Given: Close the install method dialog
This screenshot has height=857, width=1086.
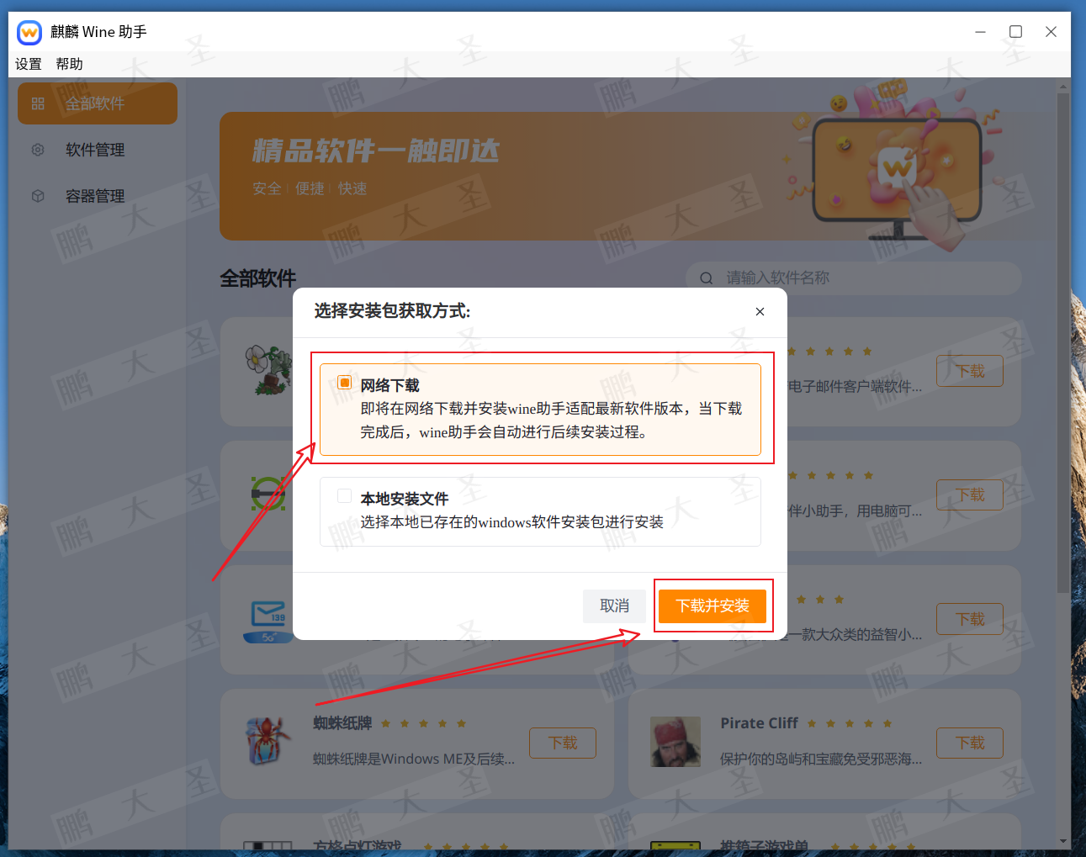Looking at the screenshot, I should click(760, 311).
